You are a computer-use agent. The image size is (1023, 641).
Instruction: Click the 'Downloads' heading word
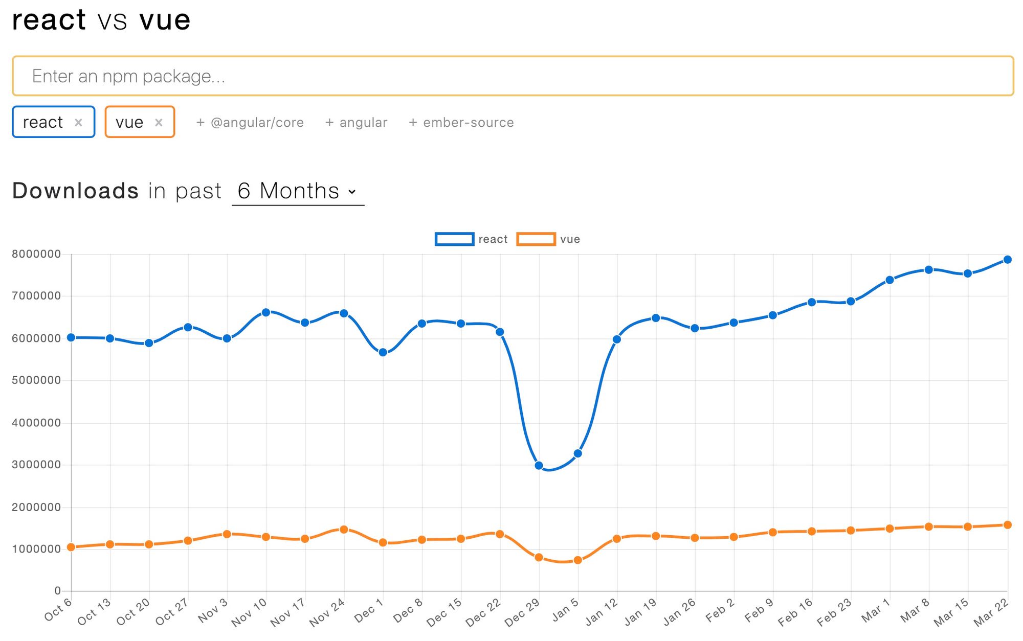75,191
